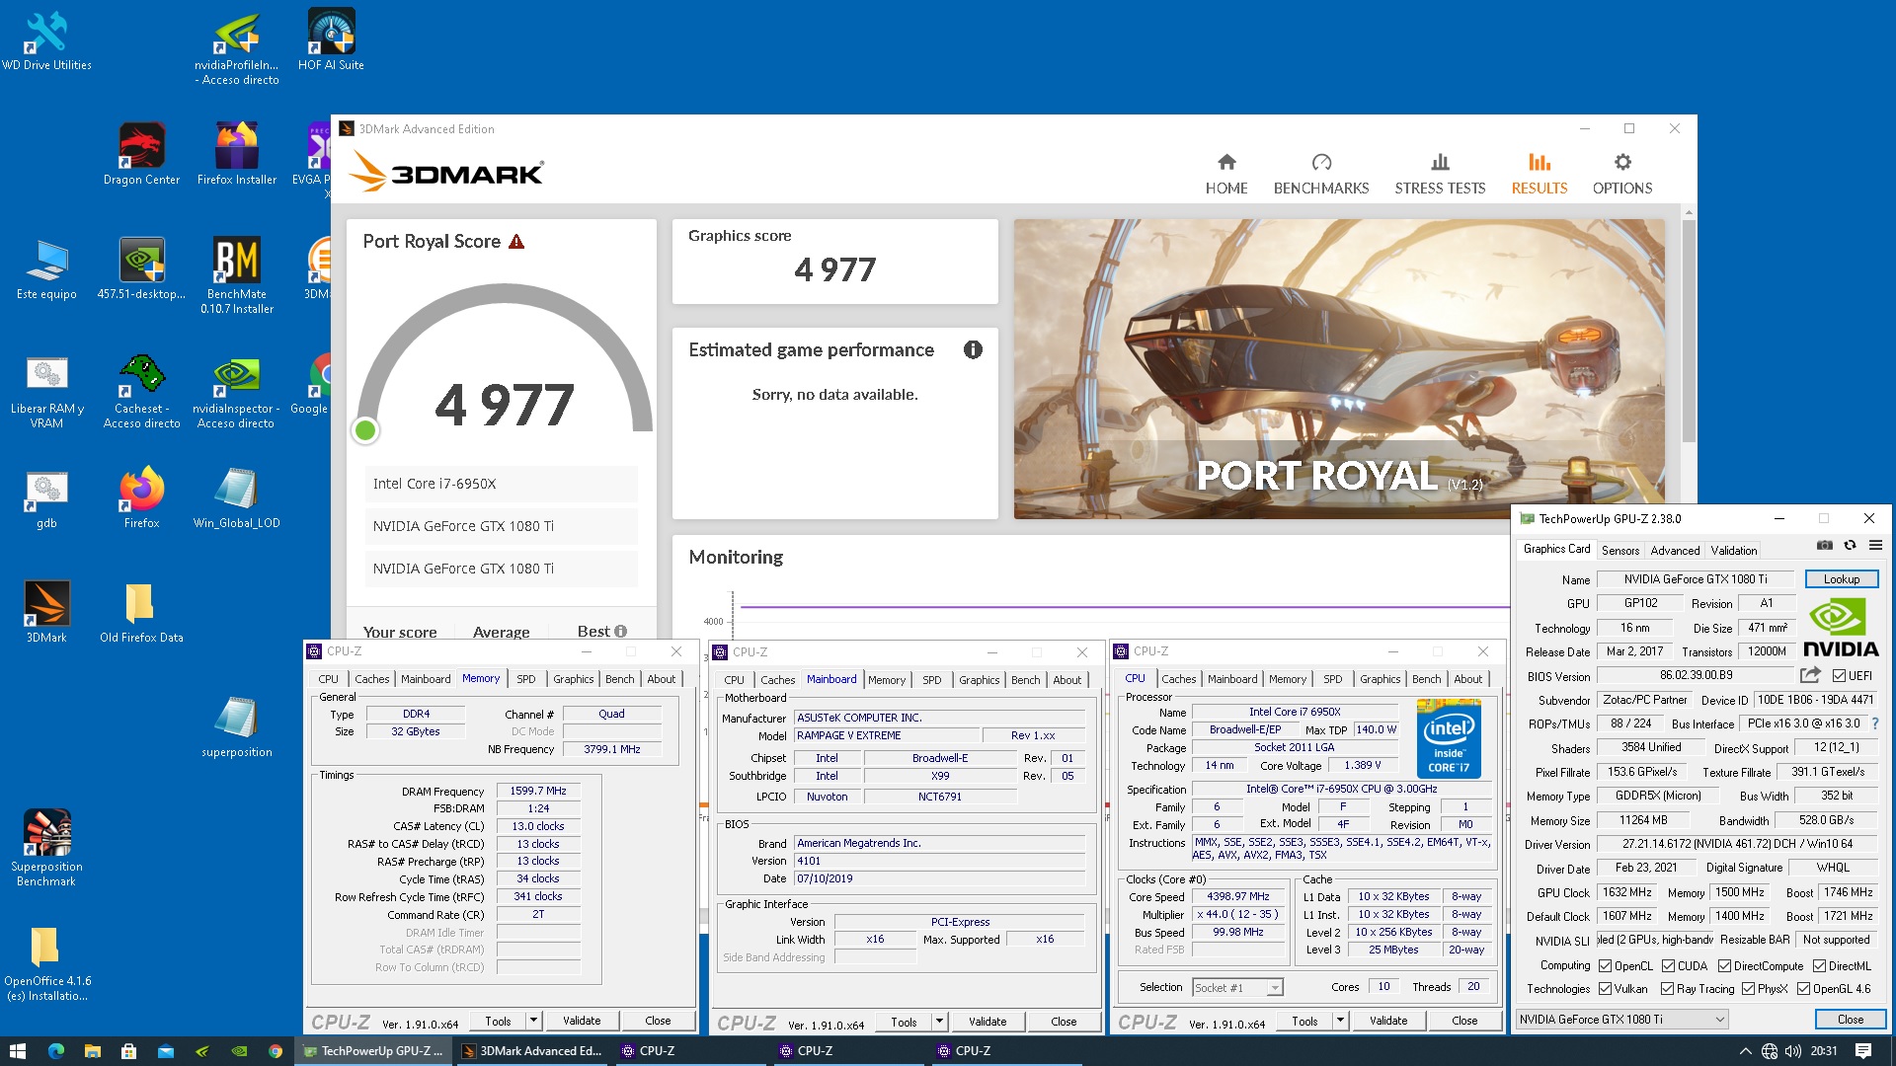Click Tools button in the rightmost CPU-Z window
This screenshot has height=1066, width=1896.
(1303, 1021)
